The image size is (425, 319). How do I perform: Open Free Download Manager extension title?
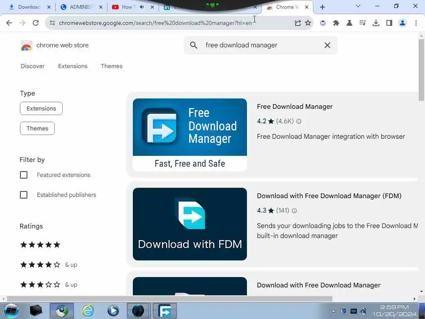coord(295,107)
